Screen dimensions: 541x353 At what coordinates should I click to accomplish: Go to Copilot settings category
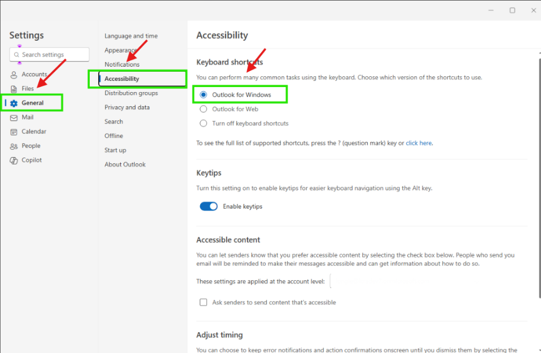point(32,160)
